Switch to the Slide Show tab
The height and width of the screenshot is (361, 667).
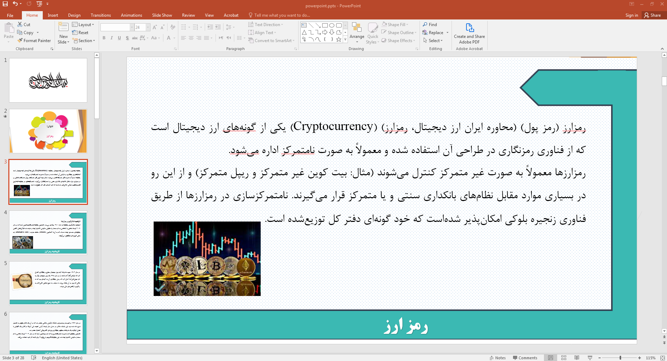[162, 15]
